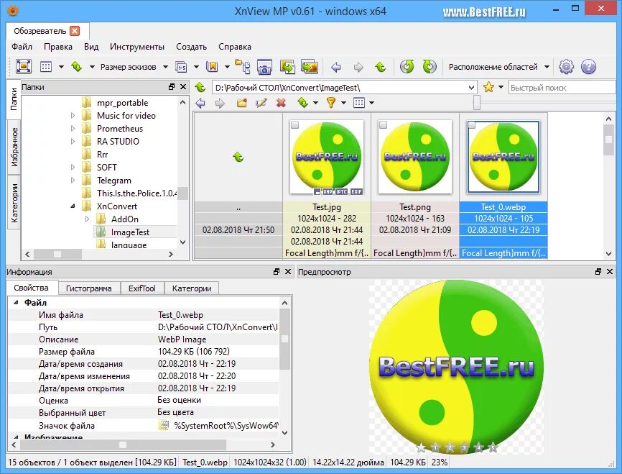The image size is (622, 474).
Task: Collapse the Файл properties section
Action: click(16, 302)
